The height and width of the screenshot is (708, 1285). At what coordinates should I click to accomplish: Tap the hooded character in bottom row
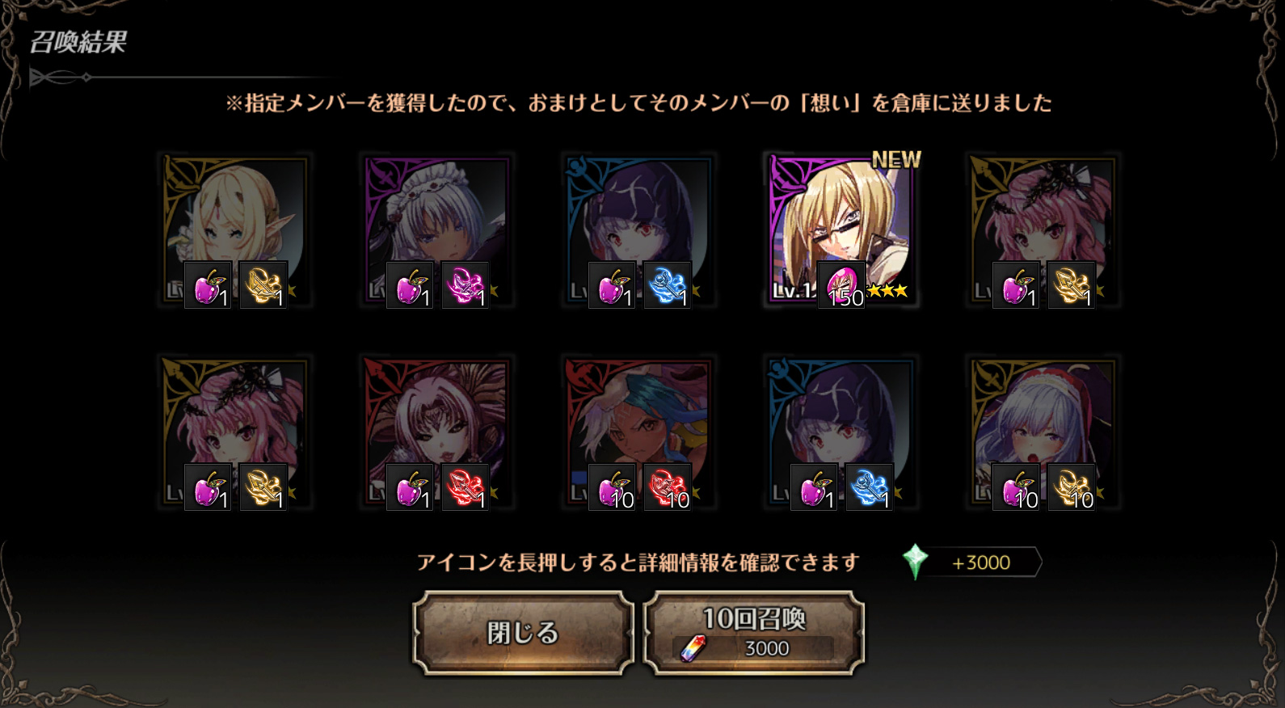pos(841,432)
